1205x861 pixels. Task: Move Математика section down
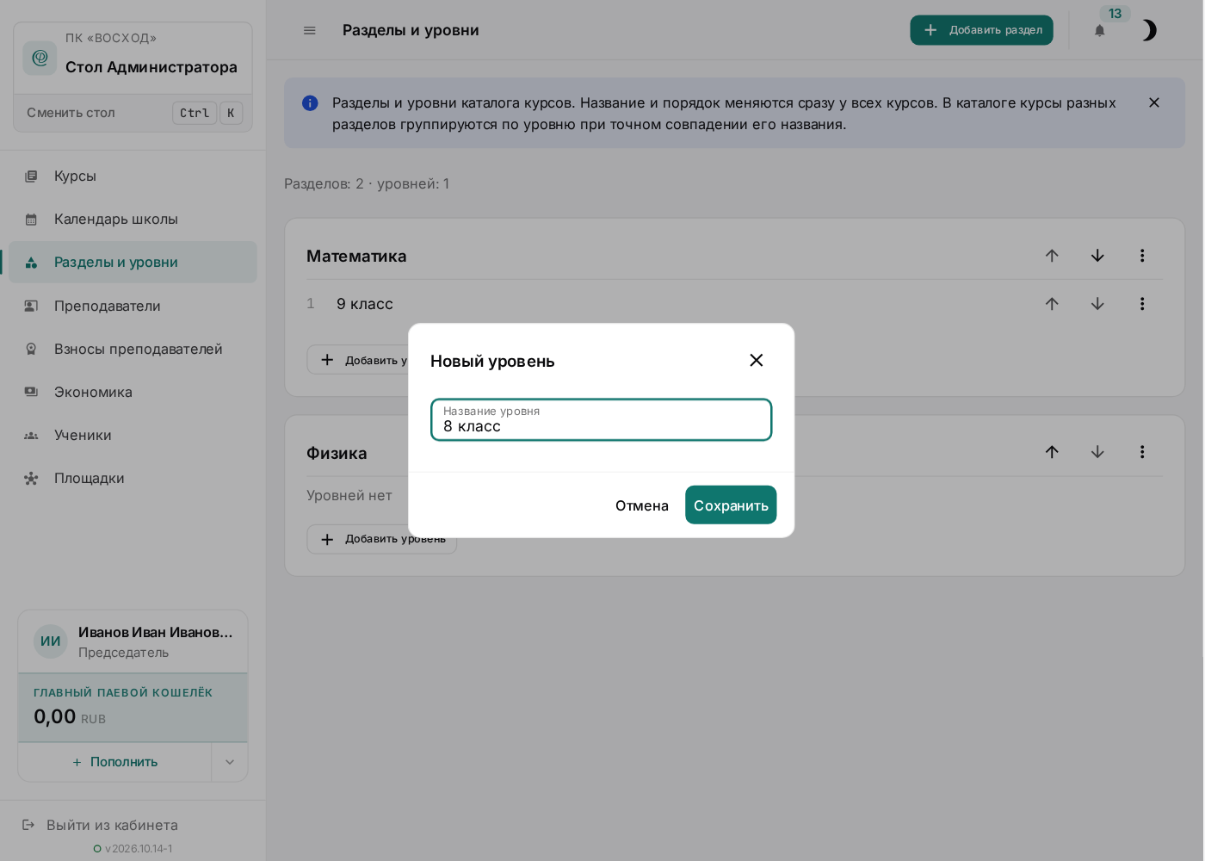(1097, 256)
